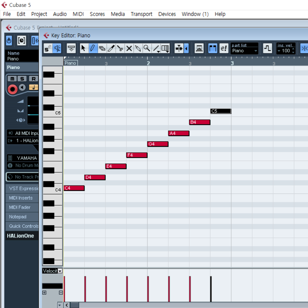Remove controller lane with minus button

(61, 293)
